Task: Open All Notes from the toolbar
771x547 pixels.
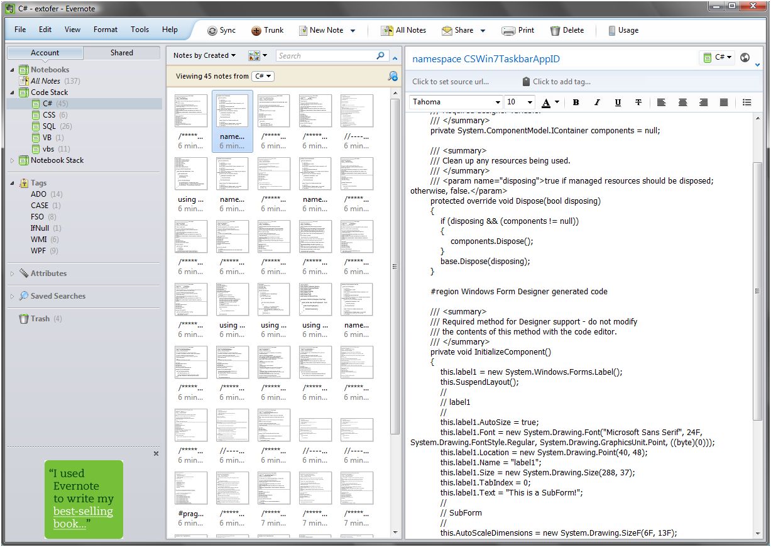Action: click(x=403, y=30)
